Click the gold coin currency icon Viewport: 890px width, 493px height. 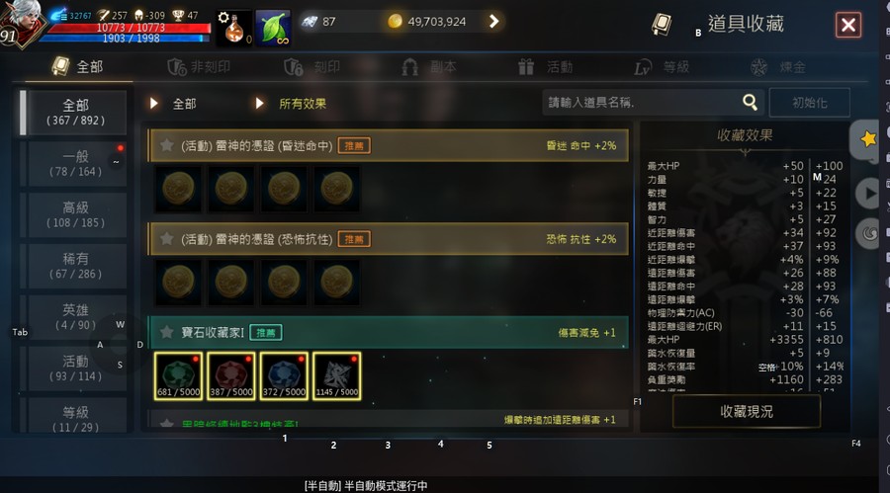[395, 22]
